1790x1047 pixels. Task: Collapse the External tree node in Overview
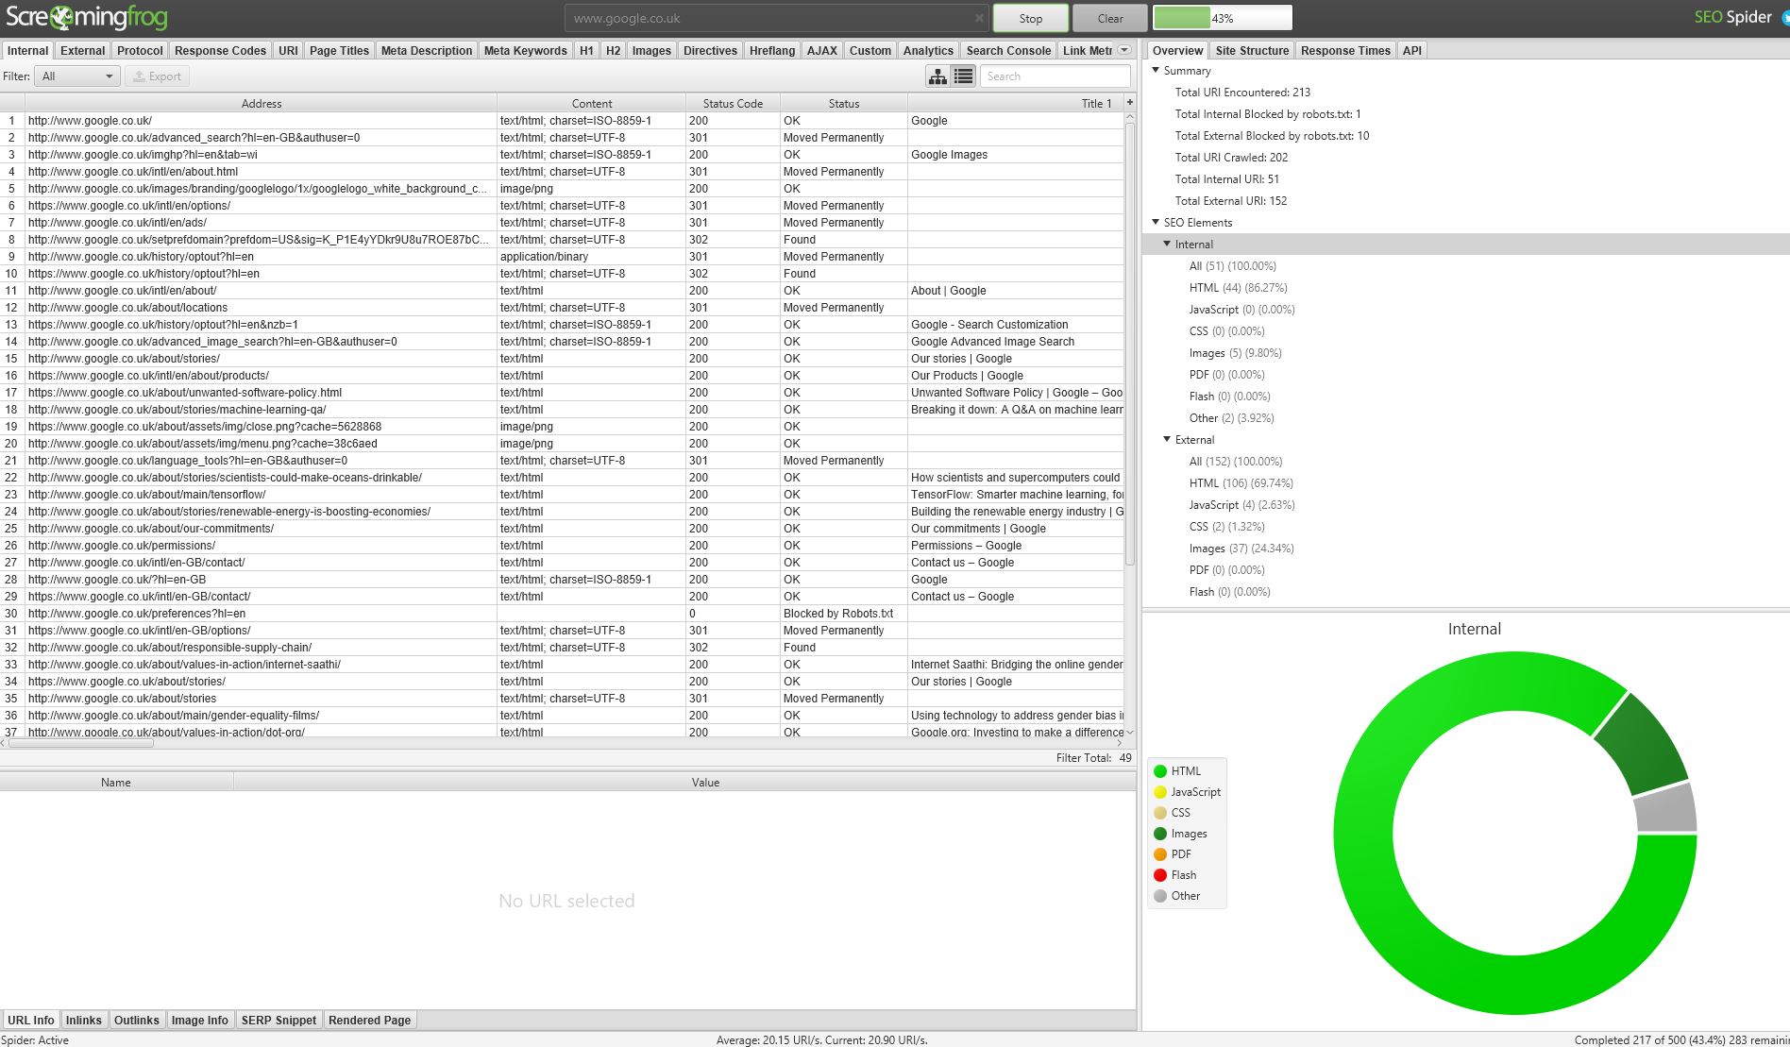click(1167, 440)
